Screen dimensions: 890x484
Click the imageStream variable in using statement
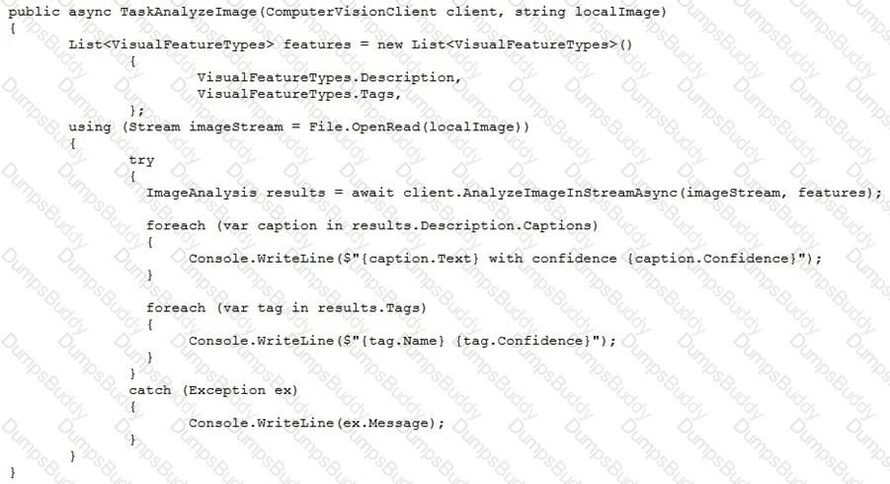tap(235, 127)
